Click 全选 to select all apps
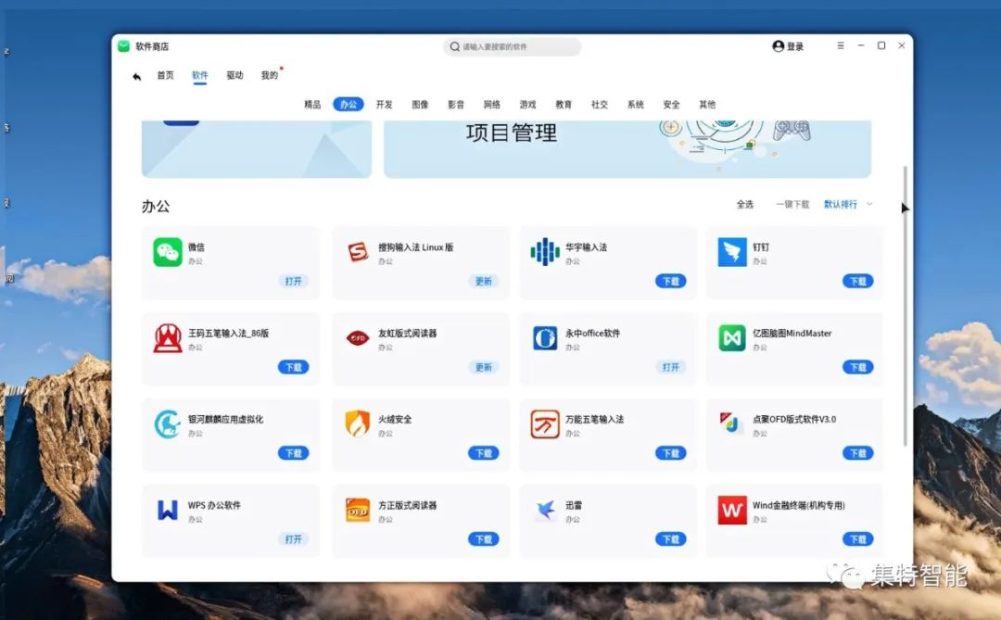Screen dimensions: 1001x620 [745, 204]
